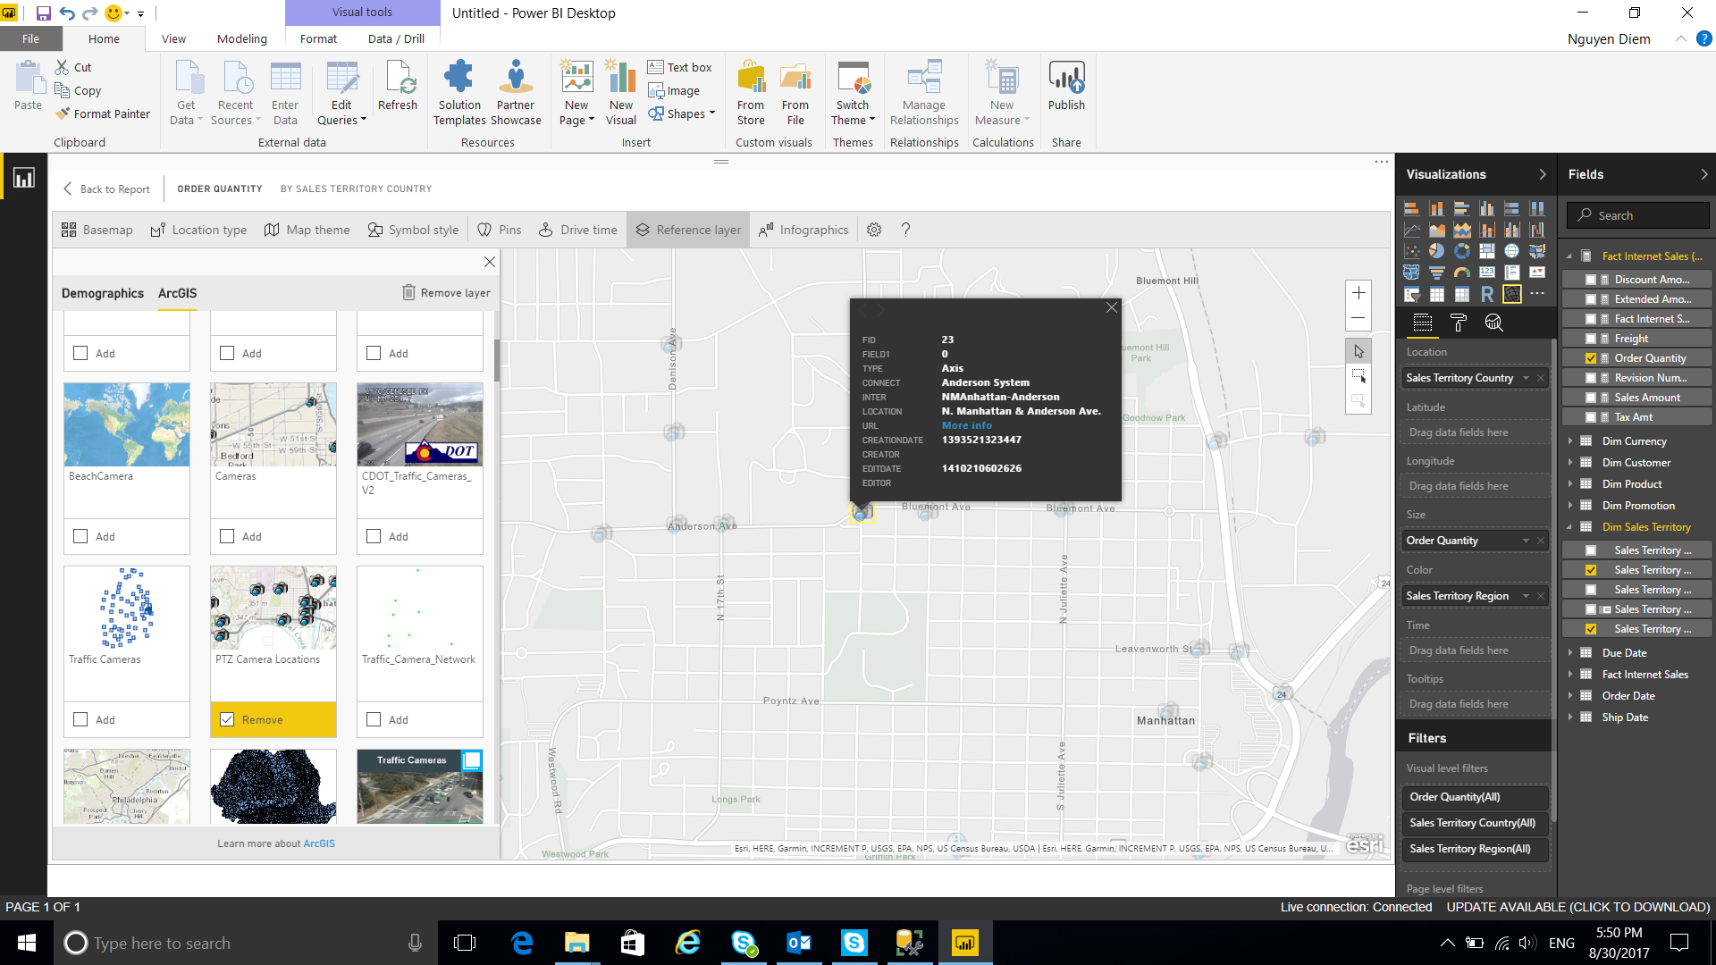This screenshot has width=1716, height=965.
Task: Switch to the Modeling ribbon tab
Action: (241, 38)
